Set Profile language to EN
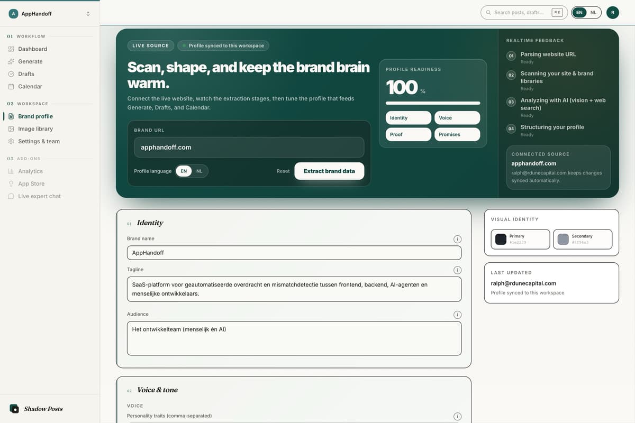This screenshot has width=635, height=423. 184,171
